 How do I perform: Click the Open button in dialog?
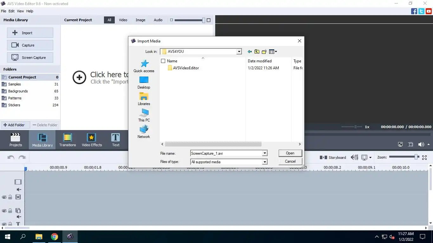[290, 153]
